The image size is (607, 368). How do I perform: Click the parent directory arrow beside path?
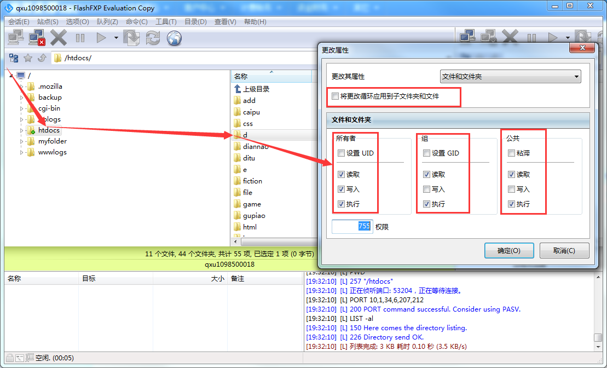point(42,58)
